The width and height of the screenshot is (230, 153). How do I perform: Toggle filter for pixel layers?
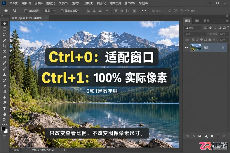[x=206, y=28]
